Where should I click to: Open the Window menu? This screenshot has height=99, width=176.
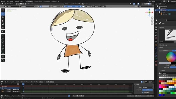pos(17,1)
